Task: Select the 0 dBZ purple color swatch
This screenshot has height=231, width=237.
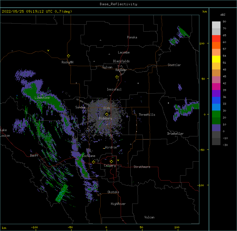Action: tap(216, 128)
